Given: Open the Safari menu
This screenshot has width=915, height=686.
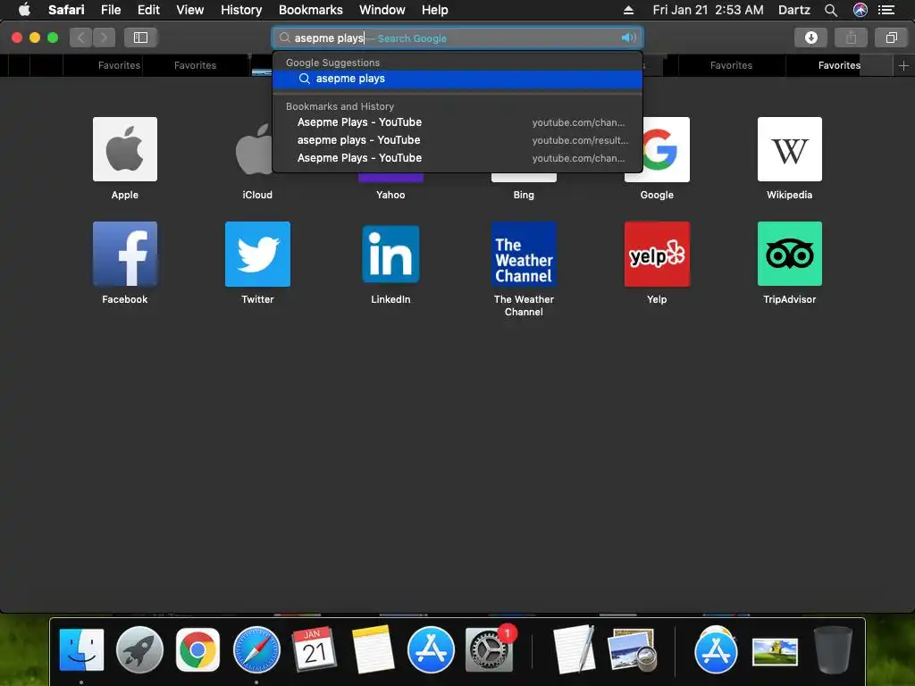Looking at the screenshot, I should tap(66, 10).
